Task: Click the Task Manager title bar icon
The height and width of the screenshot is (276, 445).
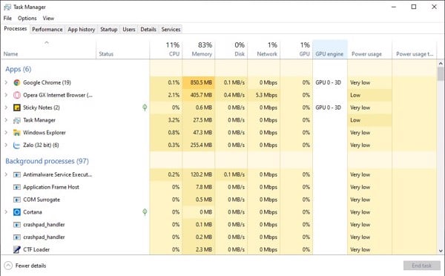Action: 7,7
